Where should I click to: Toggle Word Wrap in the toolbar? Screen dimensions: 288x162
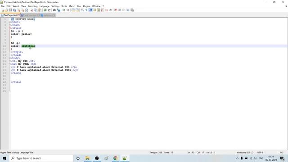click(x=82, y=10)
